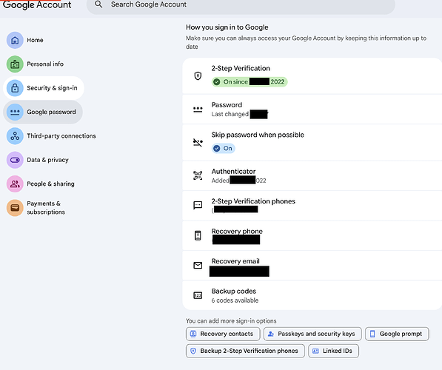Add Passkeys and security keys
This screenshot has height=370, width=442.
(312, 334)
